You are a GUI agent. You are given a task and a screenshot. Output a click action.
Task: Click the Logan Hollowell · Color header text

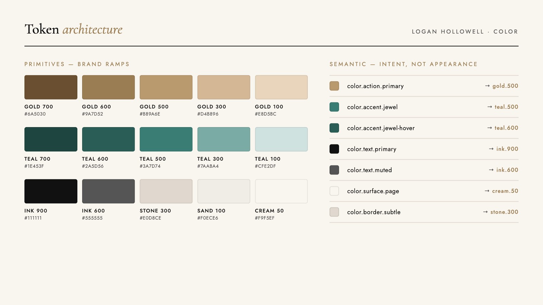click(x=465, y=32)
